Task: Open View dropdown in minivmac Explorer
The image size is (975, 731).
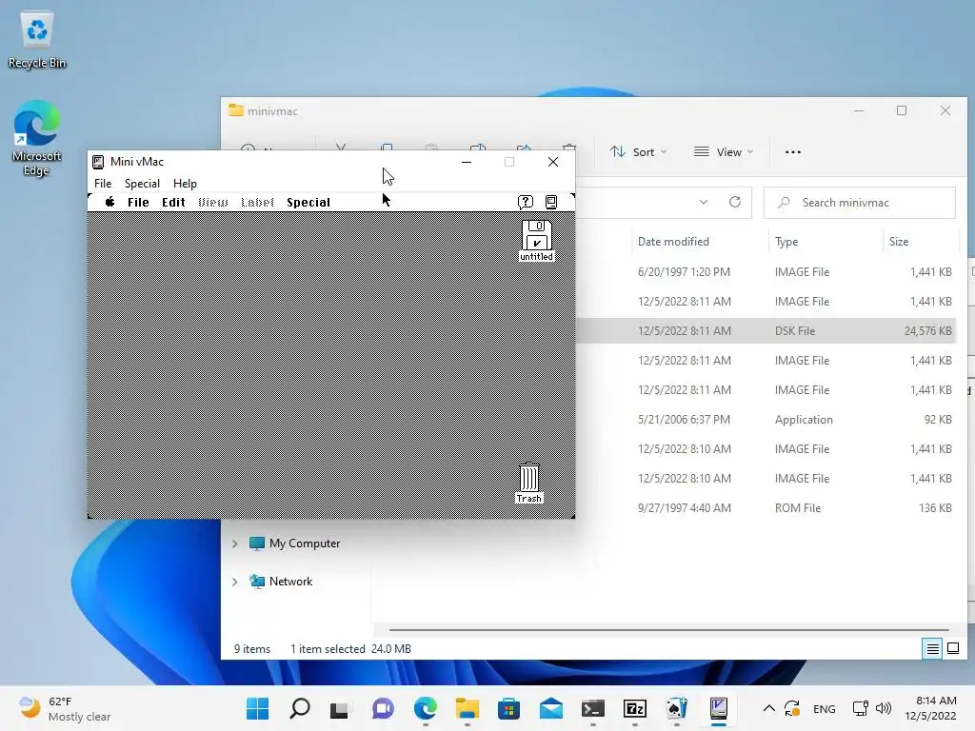Action: (724, 151)
